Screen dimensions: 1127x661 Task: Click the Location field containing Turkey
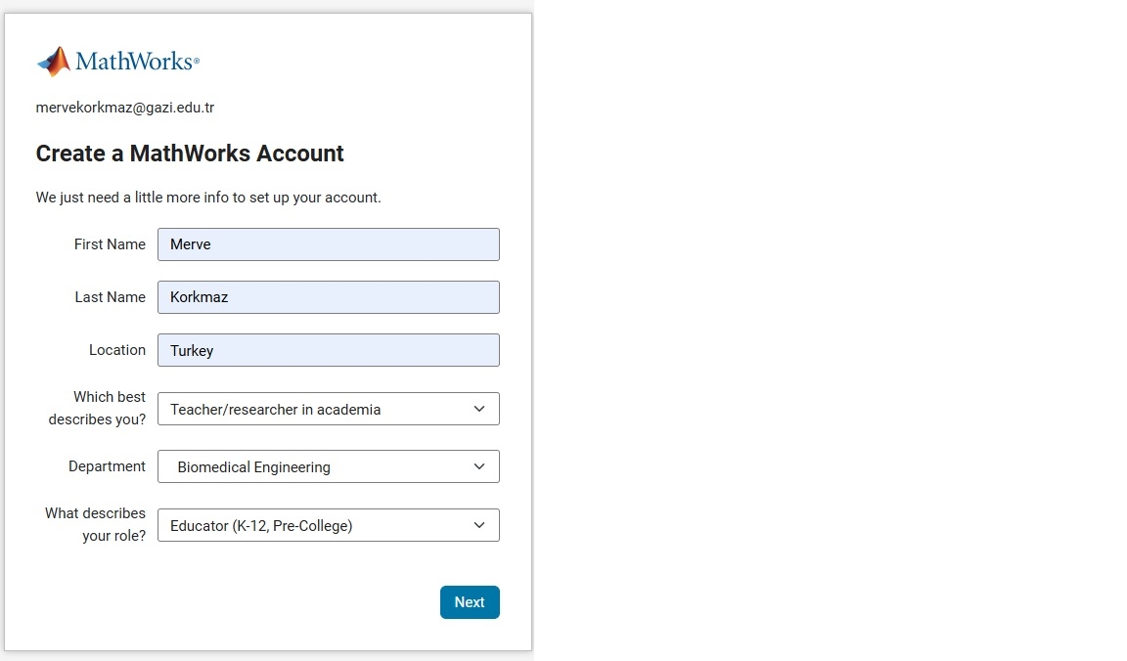(x=329, y=350)
